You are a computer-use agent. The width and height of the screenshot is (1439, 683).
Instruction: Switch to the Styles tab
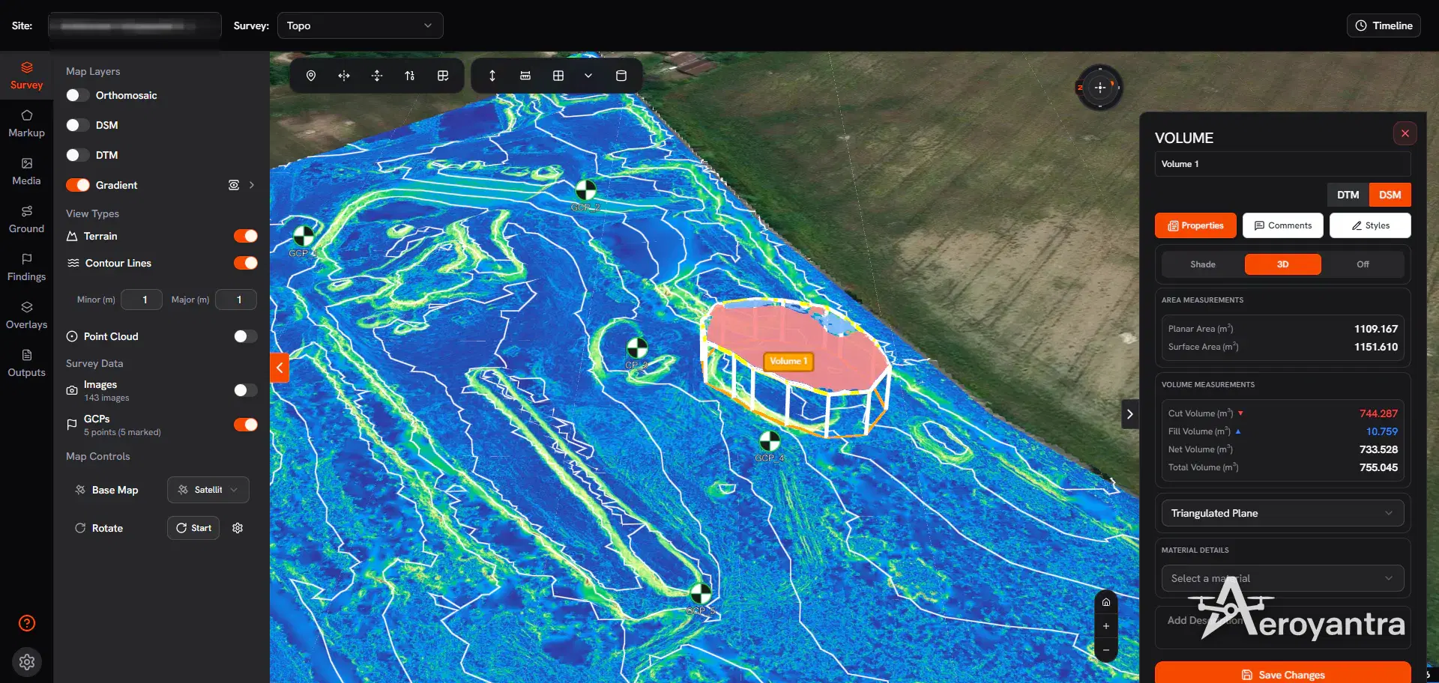pos(1370,225)
